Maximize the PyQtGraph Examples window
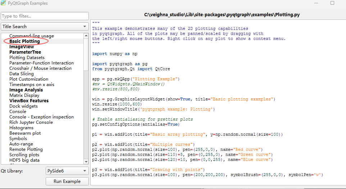The width and height of the screenshot is (346, 189). [332, 3]
